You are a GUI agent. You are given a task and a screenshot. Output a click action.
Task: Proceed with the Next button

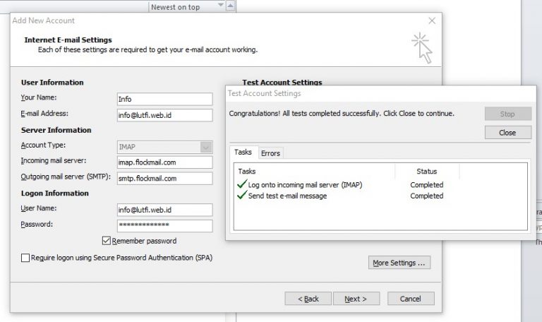356,299
